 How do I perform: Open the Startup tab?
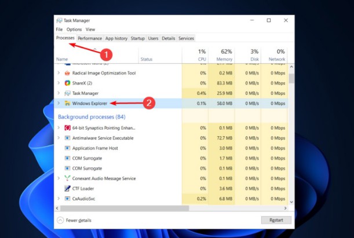(138, 38)
